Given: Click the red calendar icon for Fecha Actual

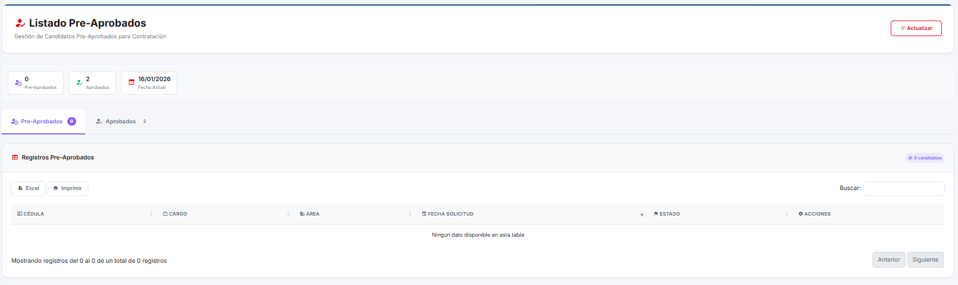Looking at the screenshot, I should coord(131,83).
